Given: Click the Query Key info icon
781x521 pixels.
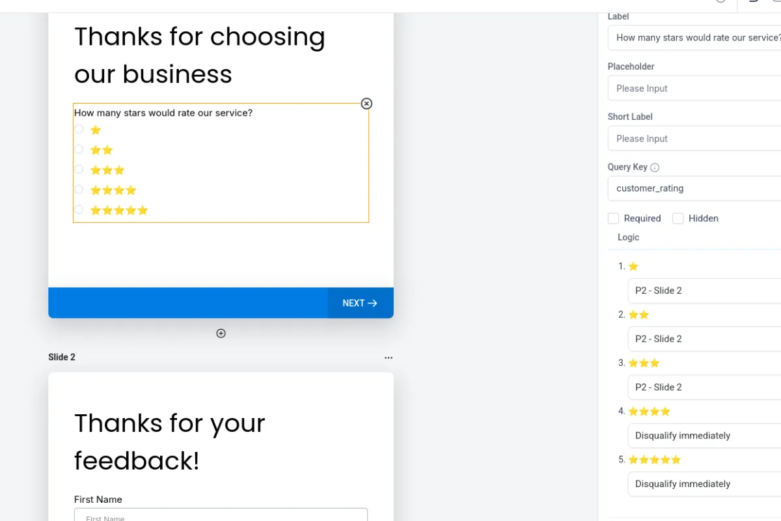Looking at the screenshot, I should pos(655,167).
